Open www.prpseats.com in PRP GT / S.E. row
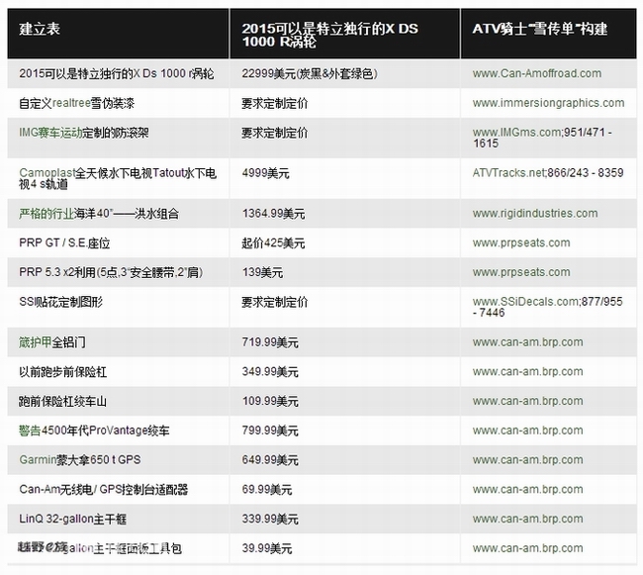 point(521,242)
